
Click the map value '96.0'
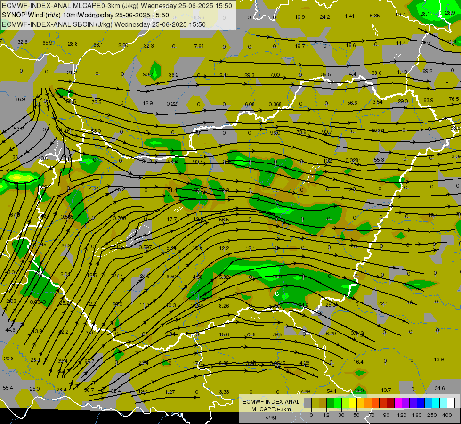click(x=275, y=133)
